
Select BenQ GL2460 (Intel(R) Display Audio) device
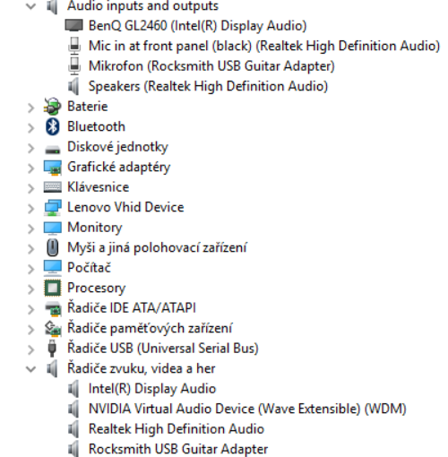click(197, 26)
